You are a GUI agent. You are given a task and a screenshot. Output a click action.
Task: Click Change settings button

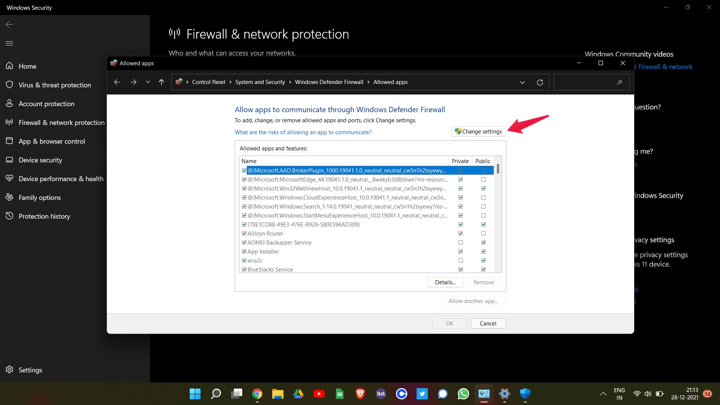pyautogui.click(x=478, y=131)
